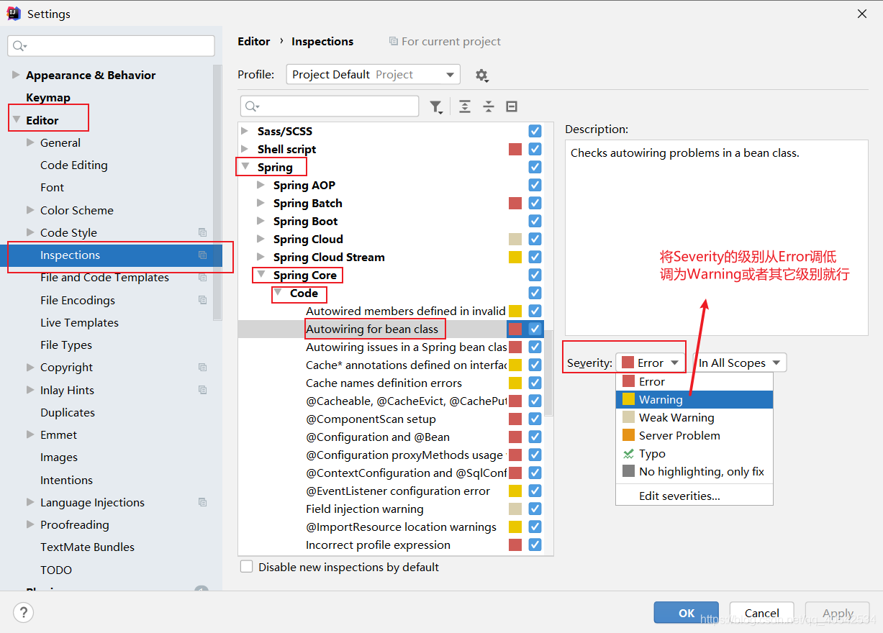Toggle the Spring Cloud Stream checkbox
This screenshot has height=633, width=883.
(x=535, y=257)
